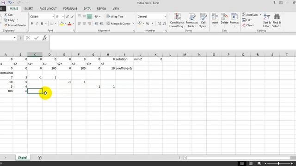Decrease indent in Alignment group
The height and width of the screenshot is (166, 296).
(97, 24)
